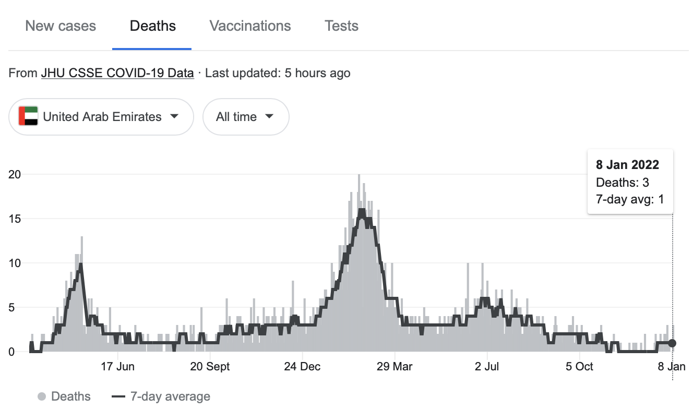Click the 17 Jun axis label

(117, 367)
